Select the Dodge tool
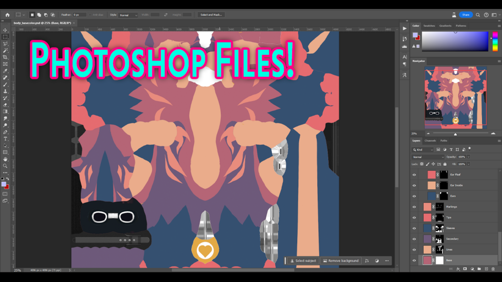This screenshot has width=502, height=282. [5, 125]
